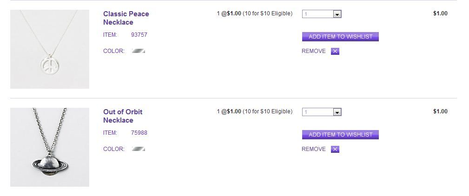Click the purple X icon for Out of Orbit Necklace
Screen dimensions: 469x196
[335, 149]
